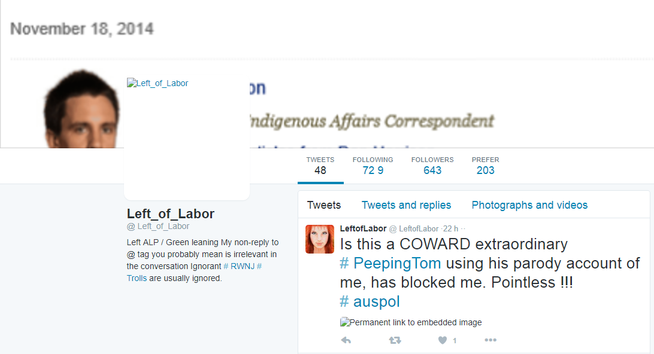
Task: Open the LeftofLabor author name on tweet
Action: tap(364, 228)
